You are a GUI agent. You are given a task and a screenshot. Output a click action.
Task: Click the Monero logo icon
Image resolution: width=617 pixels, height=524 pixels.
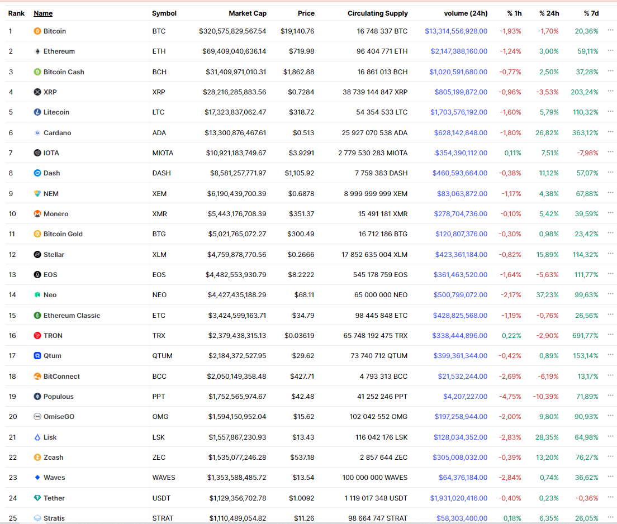37,214
